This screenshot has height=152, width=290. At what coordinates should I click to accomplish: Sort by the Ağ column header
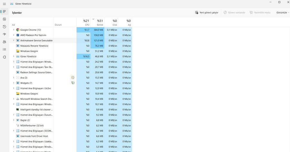click(x=125, y=22)
